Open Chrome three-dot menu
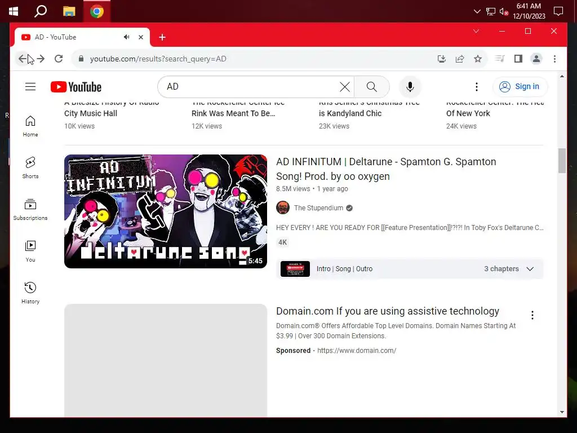 [554, 59]
